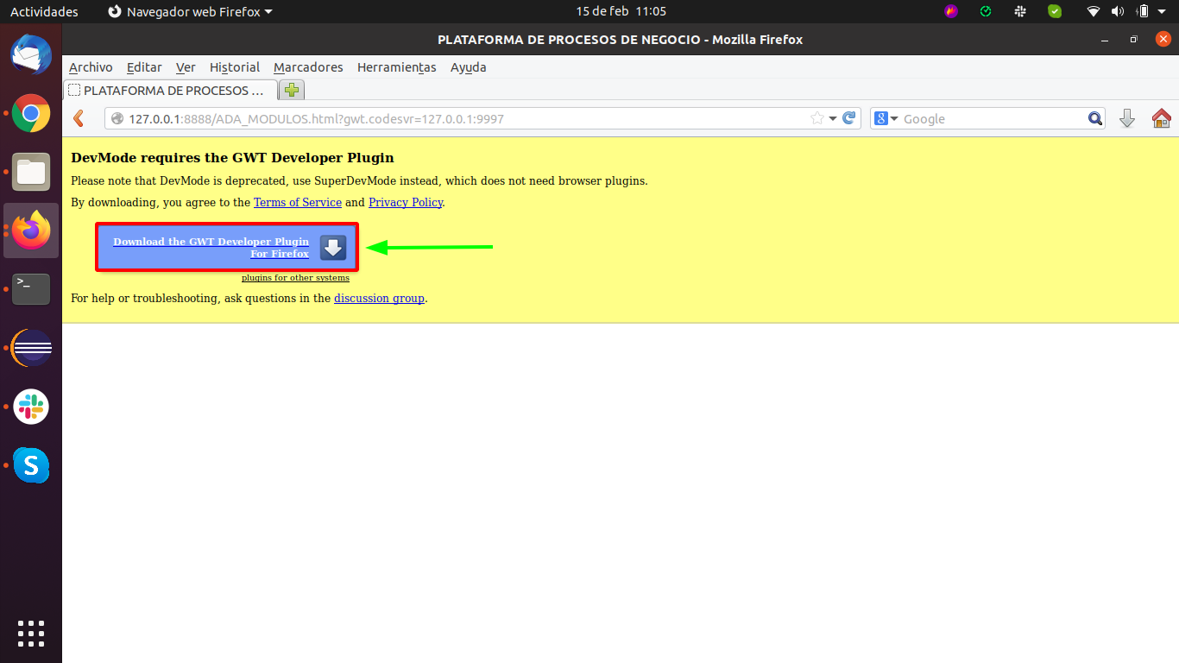Open the Wi-Fi network indicator
This screenshot has width=1179, height=663.
click(x=1094, y=11)
